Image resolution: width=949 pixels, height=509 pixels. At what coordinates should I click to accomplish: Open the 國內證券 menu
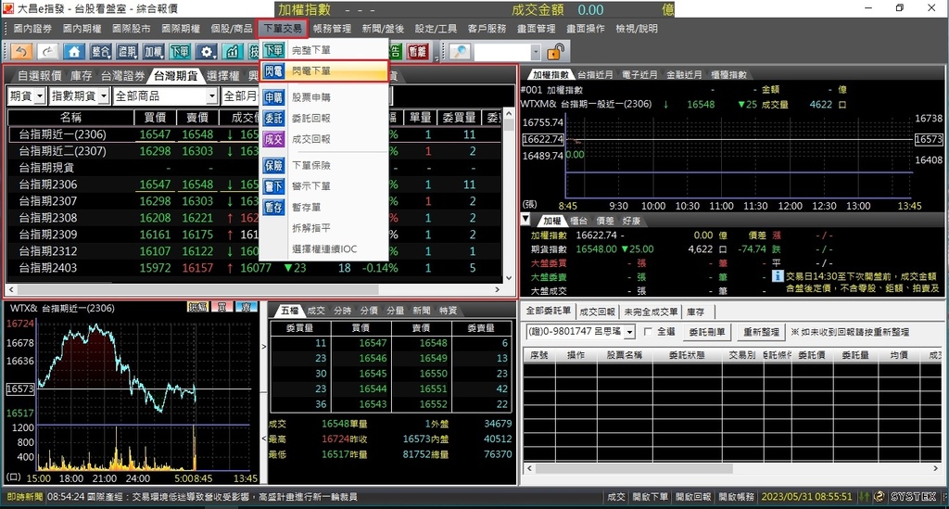[32, 29]
